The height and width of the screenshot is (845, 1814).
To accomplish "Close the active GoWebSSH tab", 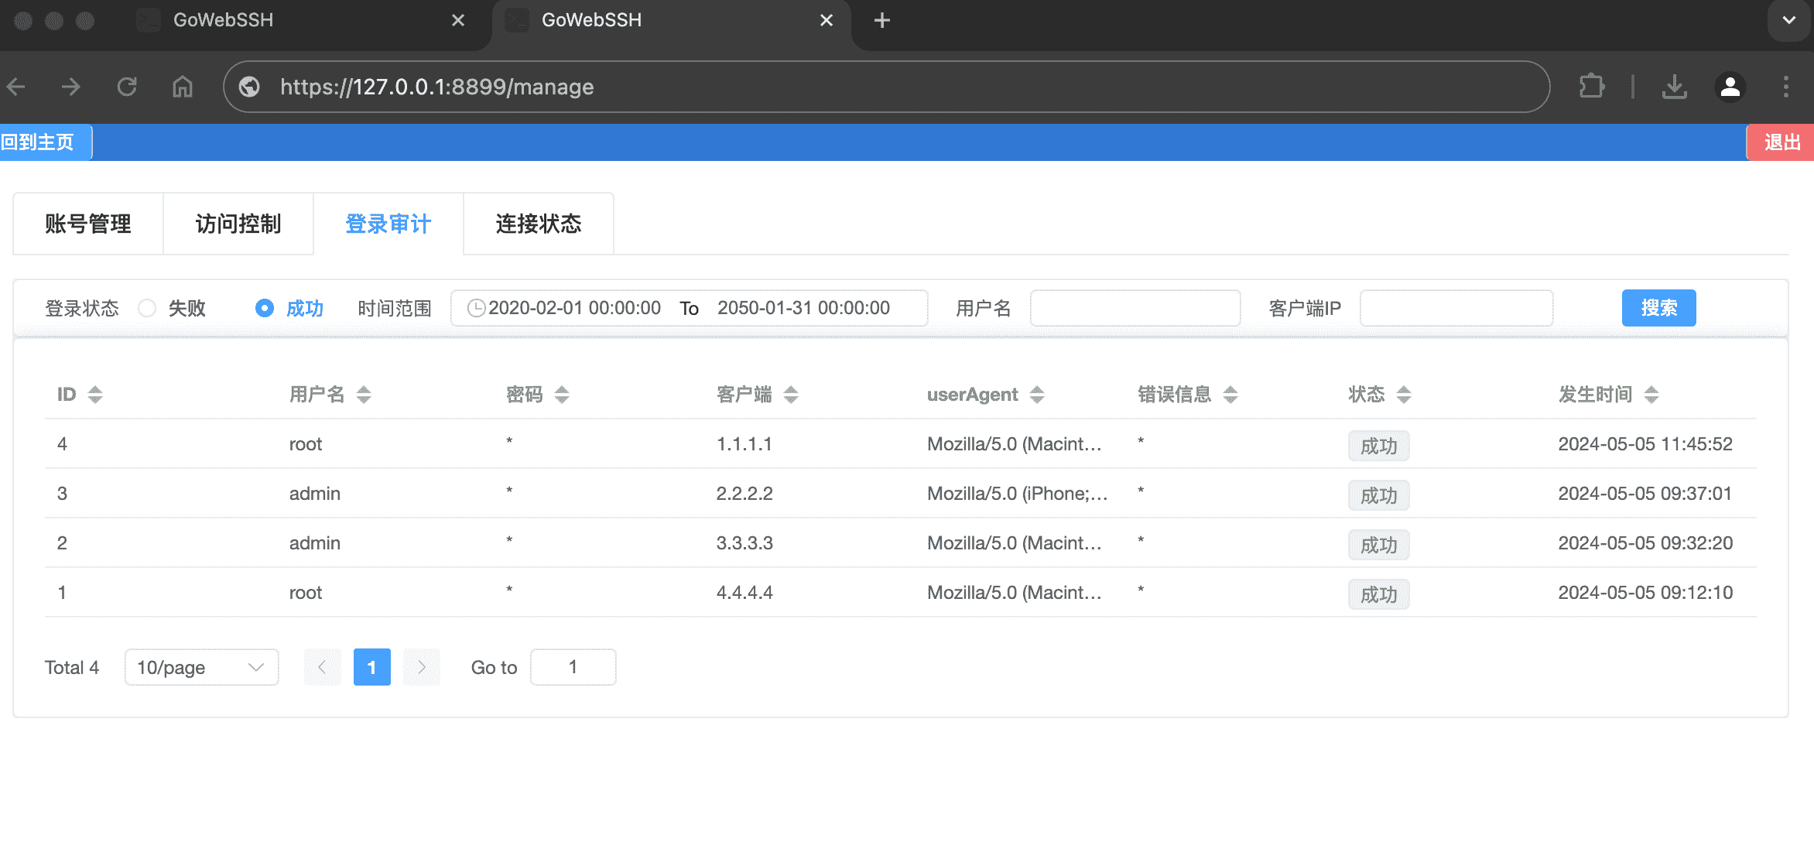I will pos(827,20).
